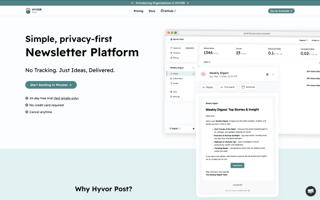Click the Issues 23 stat
320x200 pixels.
click(241, 51)
